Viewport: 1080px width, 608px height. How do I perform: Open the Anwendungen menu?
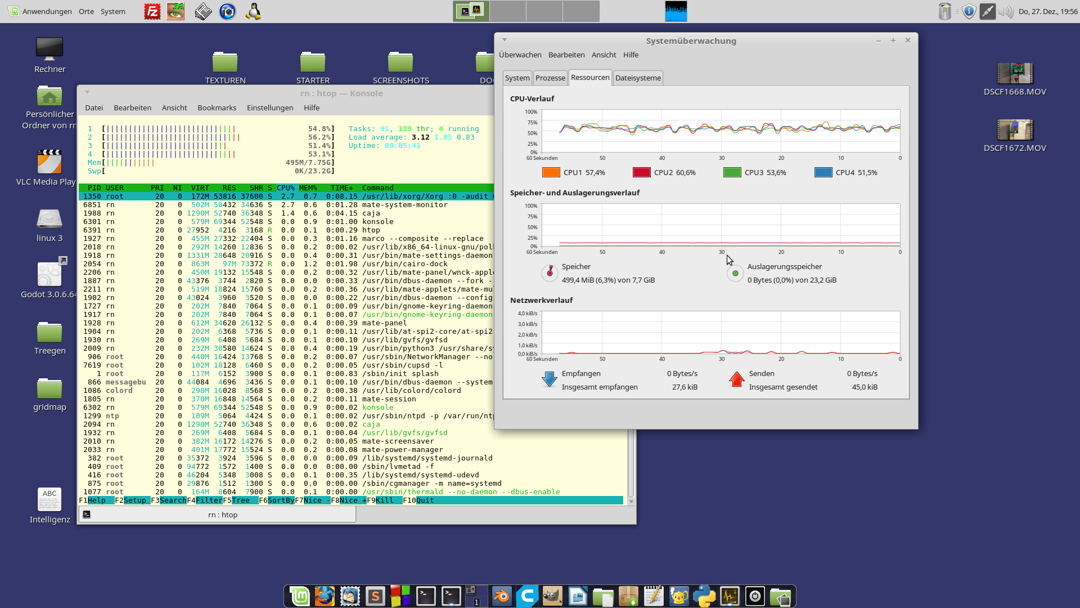click(47, 11)
